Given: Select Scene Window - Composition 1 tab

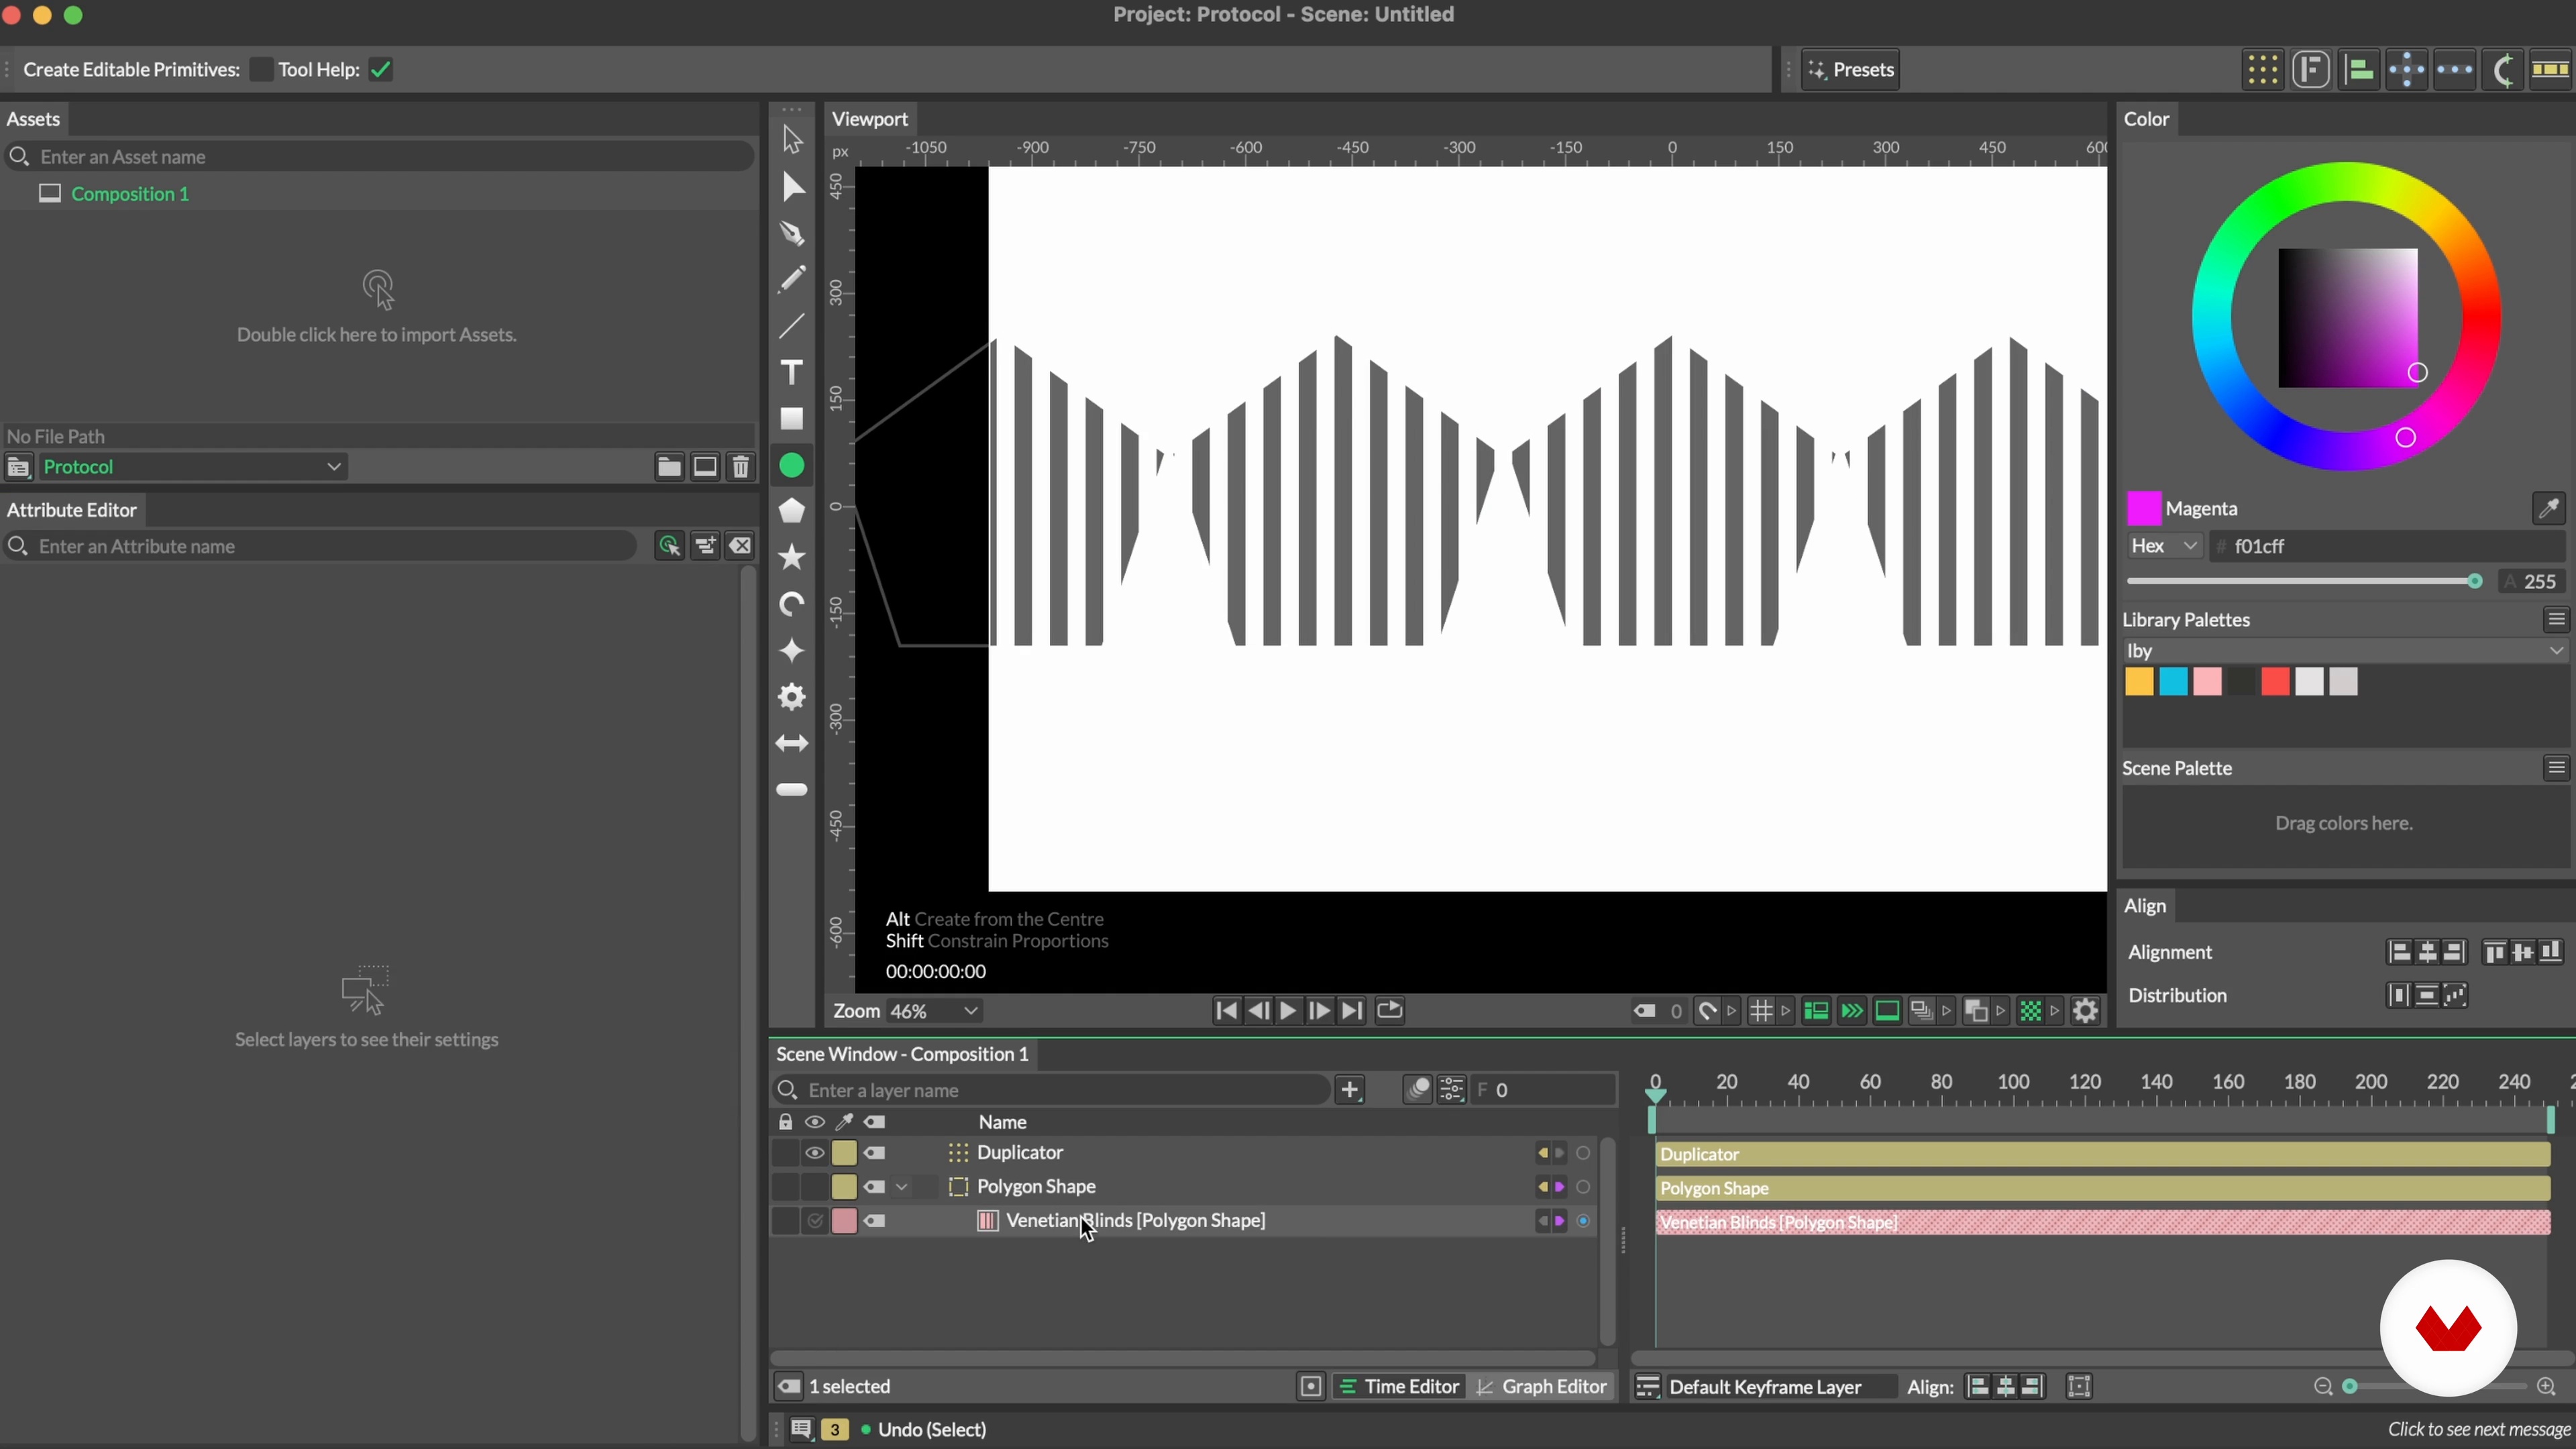Looking at the screenshot, I should pos(902,1054).
